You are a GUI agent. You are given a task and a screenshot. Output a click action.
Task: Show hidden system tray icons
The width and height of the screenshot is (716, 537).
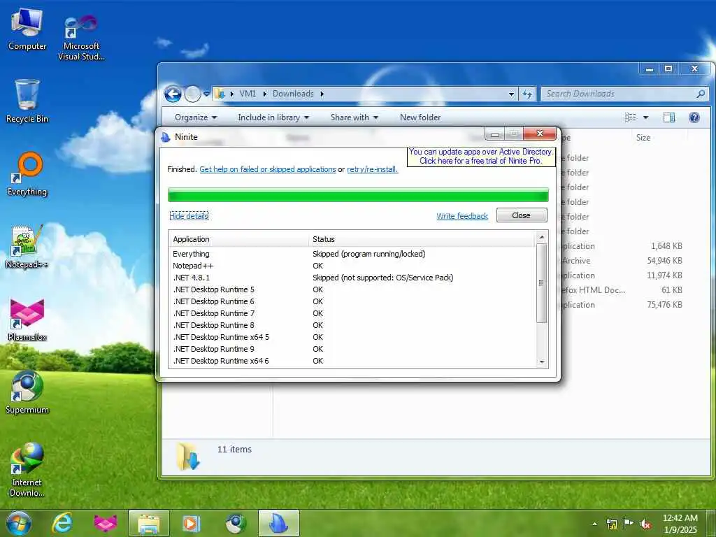594,524
